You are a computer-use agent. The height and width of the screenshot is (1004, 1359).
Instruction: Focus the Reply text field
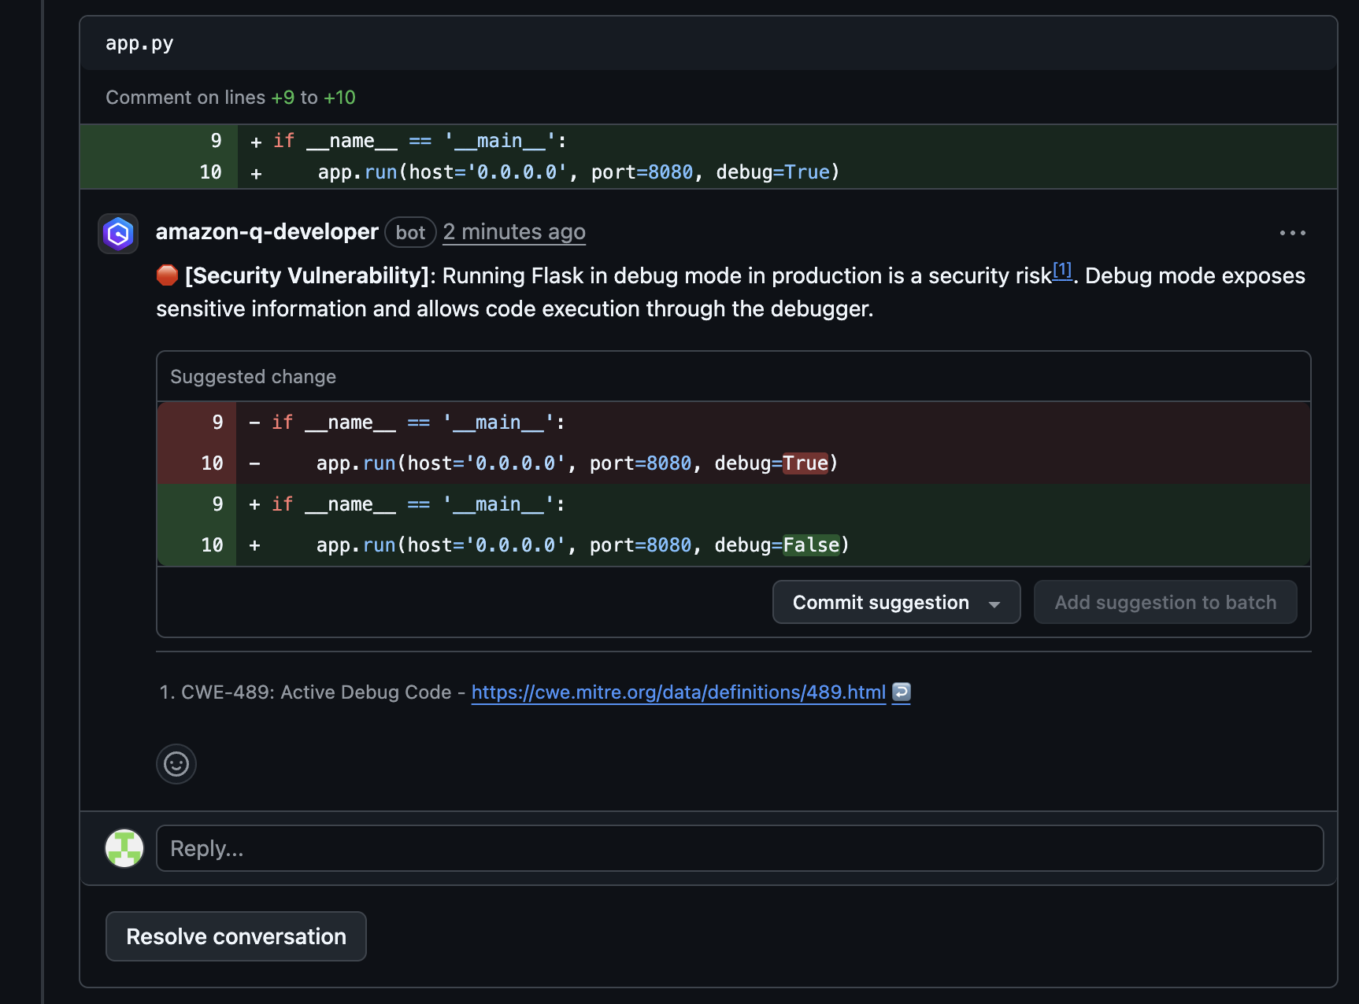[739, 848]
